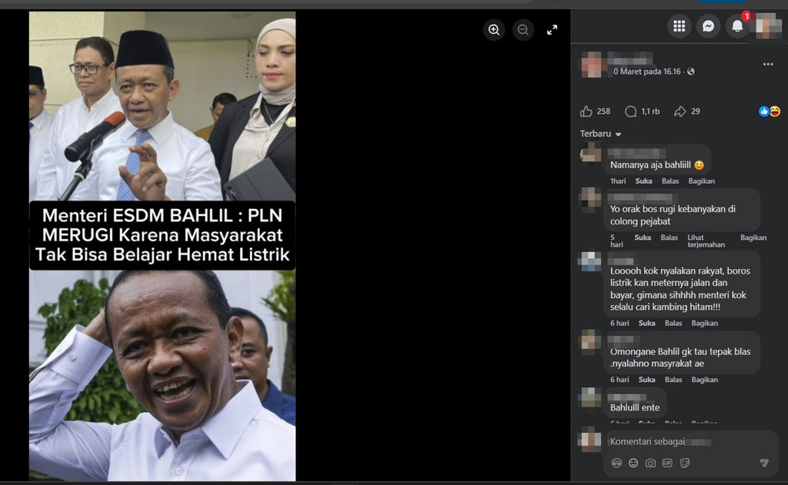Reply to the 'Yo orak bos rugi' comment

pos(669,238)
